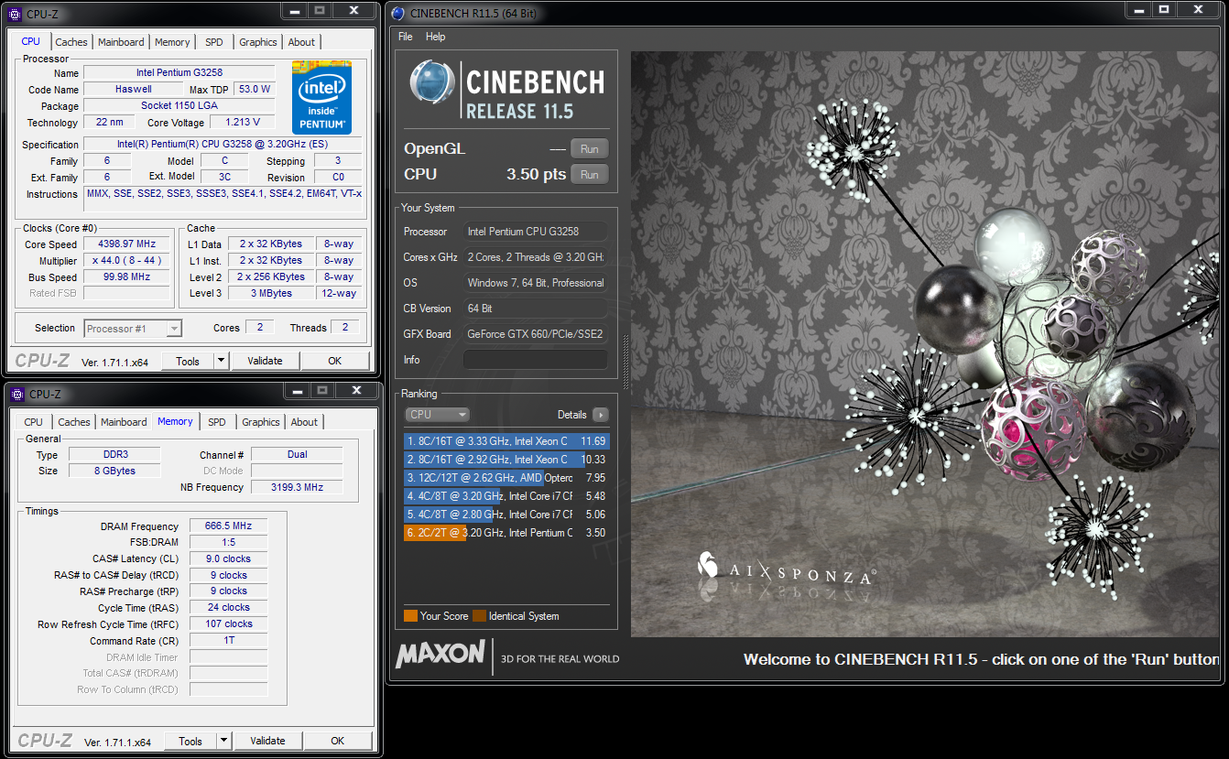Click the Cinebench title bar app icon

coord(398,13)
